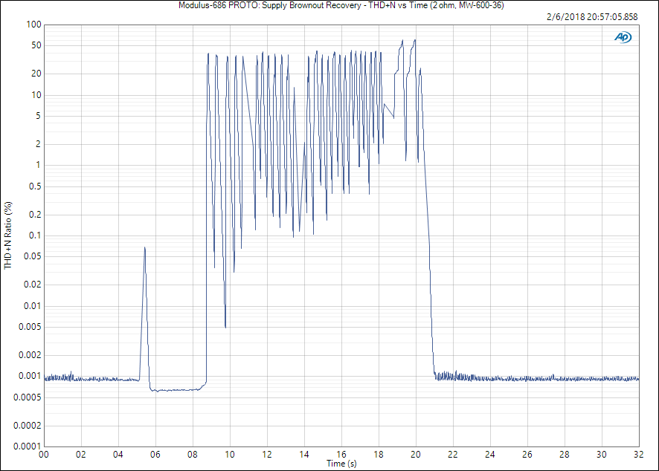Click the x-axis tick label 32
This screenshot has width=659, height=471.
pyautogui.click(x=638, y=455)
